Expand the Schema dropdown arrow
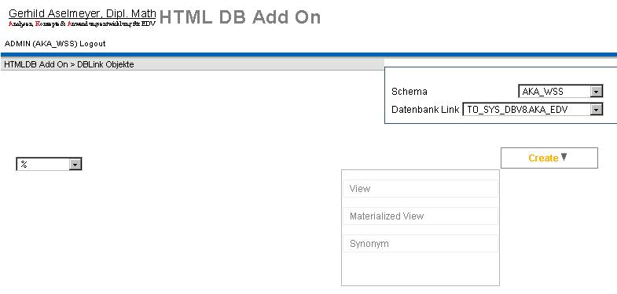The height and width of the screenshot is (294, 617). click(x=597, y=92)
